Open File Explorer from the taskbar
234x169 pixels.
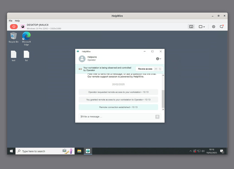pos(79,151)
